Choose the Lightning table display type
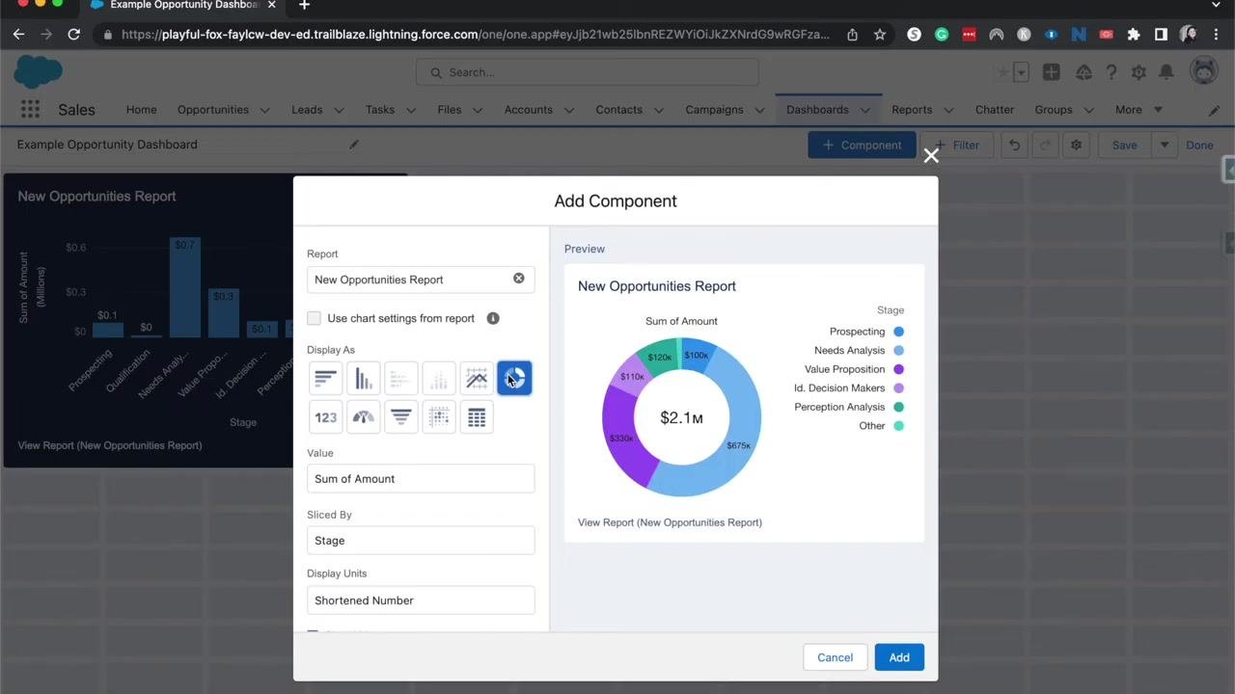Screen dimensions: 1235x694 click(477, 417)
